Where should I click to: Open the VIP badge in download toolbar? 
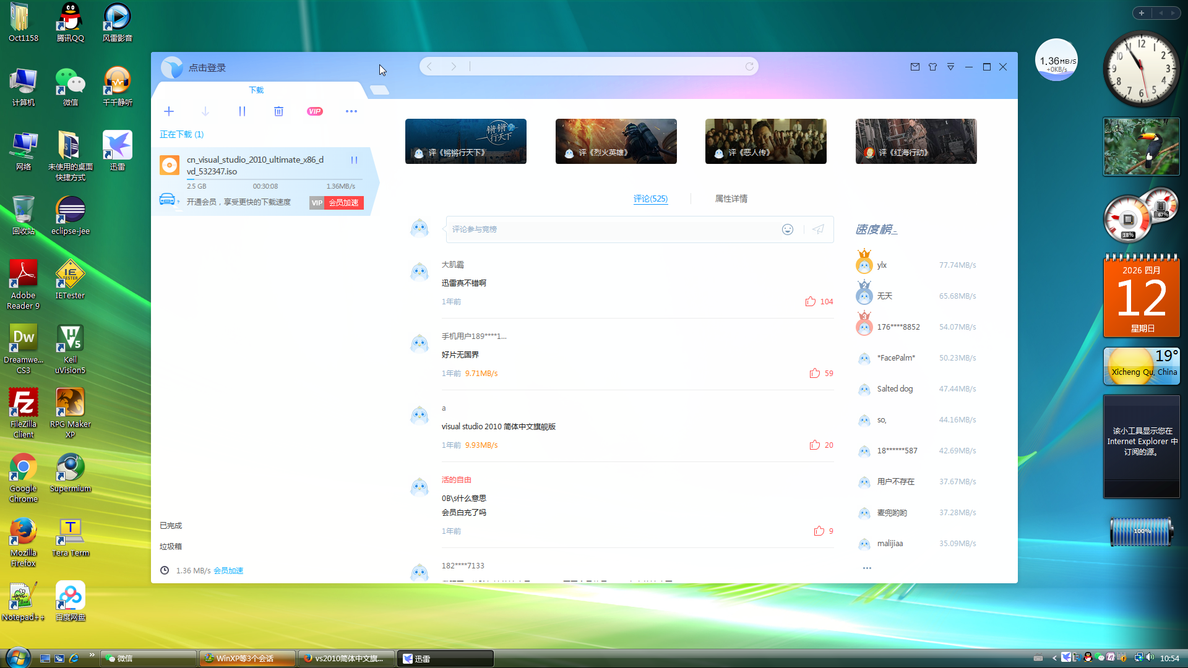(x=315, y=111)
